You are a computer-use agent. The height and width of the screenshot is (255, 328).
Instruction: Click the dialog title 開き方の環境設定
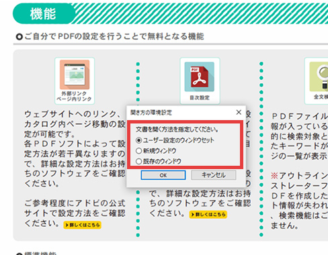click(151, 113)
